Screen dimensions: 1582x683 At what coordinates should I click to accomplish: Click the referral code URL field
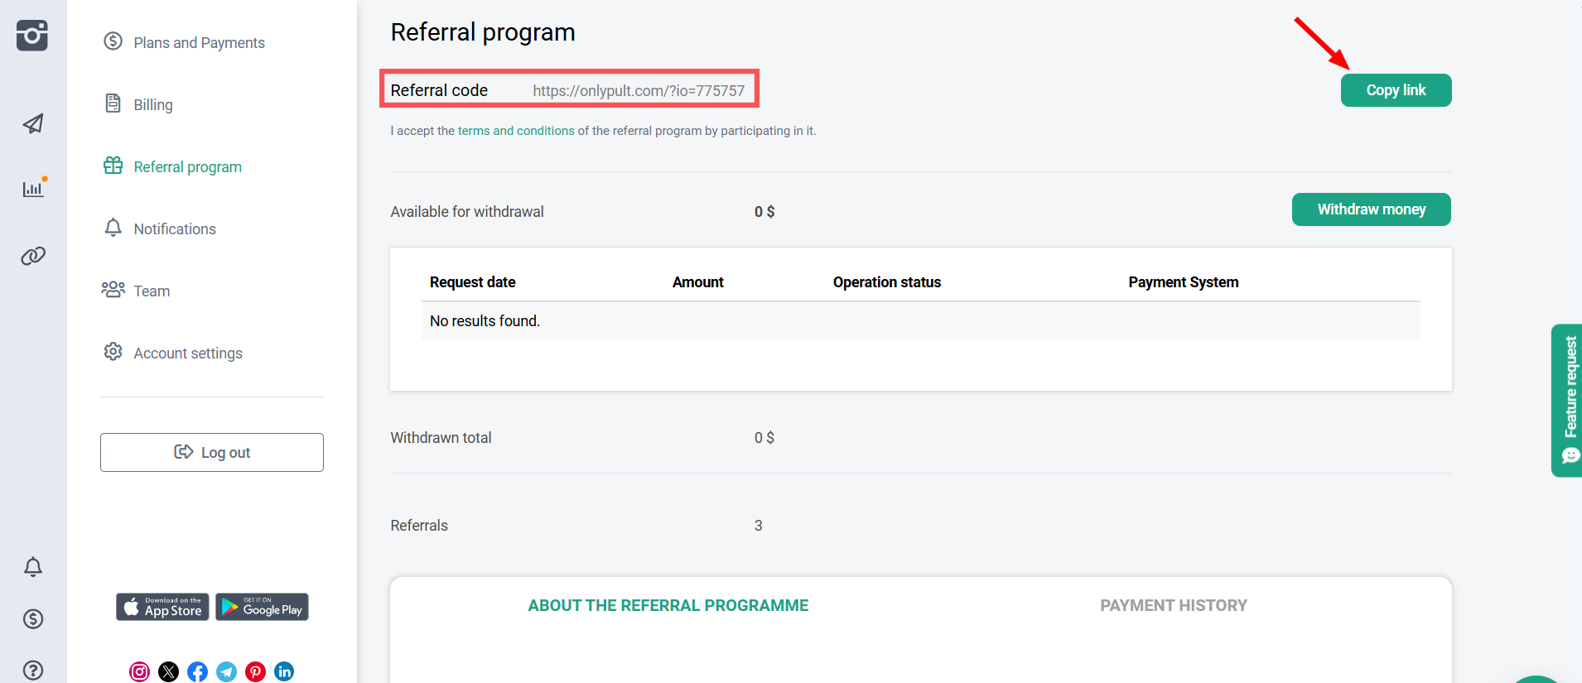pos(638,91)
